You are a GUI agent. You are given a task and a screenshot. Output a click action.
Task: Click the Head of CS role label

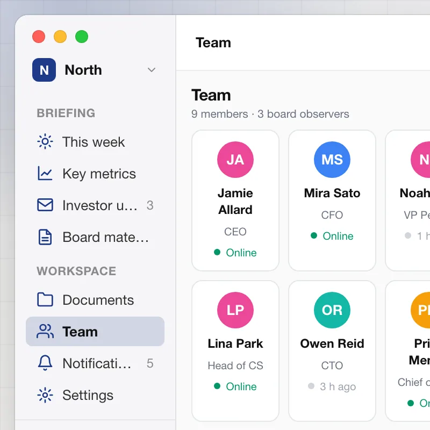click(235, 365)
